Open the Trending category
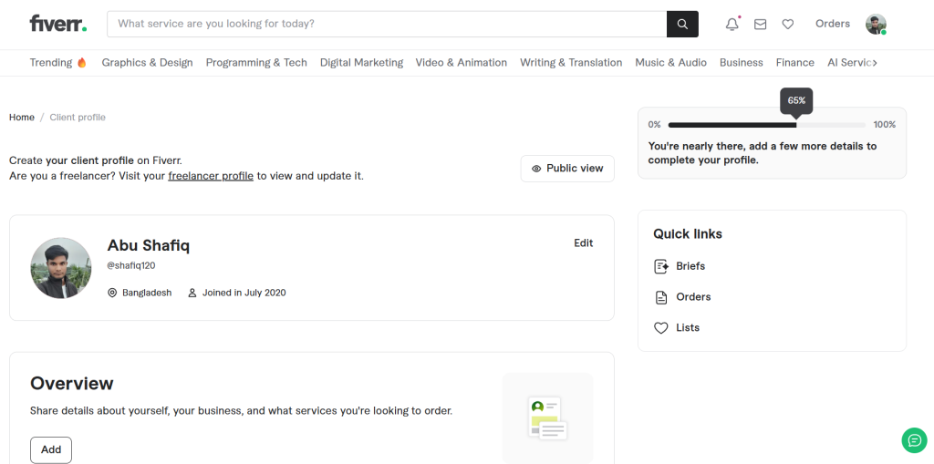Viewport: 934px width, 464px height. (58, 63)
